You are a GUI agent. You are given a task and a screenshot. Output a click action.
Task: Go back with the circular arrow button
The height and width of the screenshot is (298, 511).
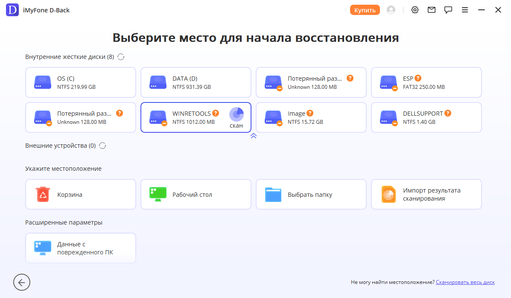(22, 282)
